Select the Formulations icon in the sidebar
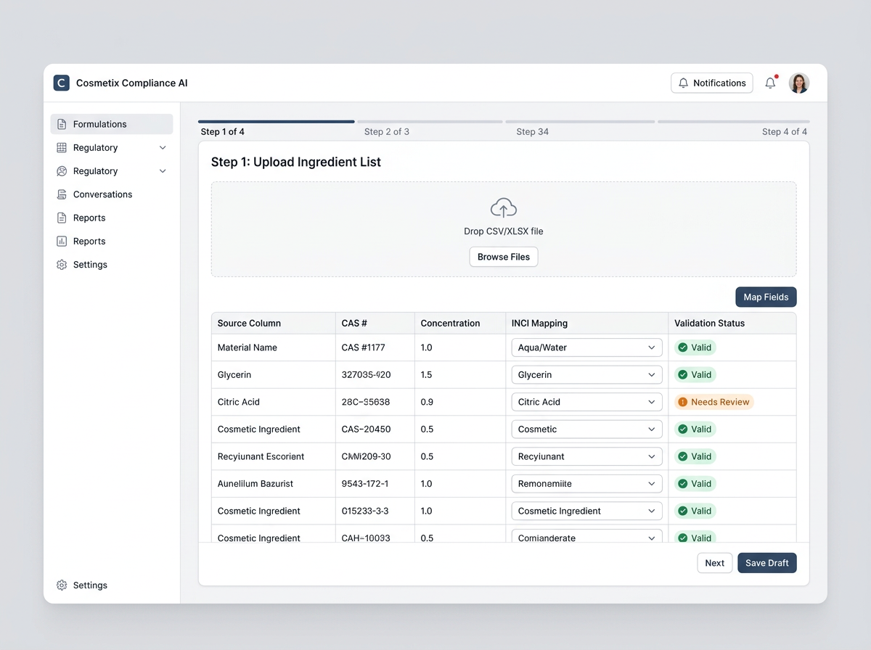 pyautogui.click(x=62, y=123)
